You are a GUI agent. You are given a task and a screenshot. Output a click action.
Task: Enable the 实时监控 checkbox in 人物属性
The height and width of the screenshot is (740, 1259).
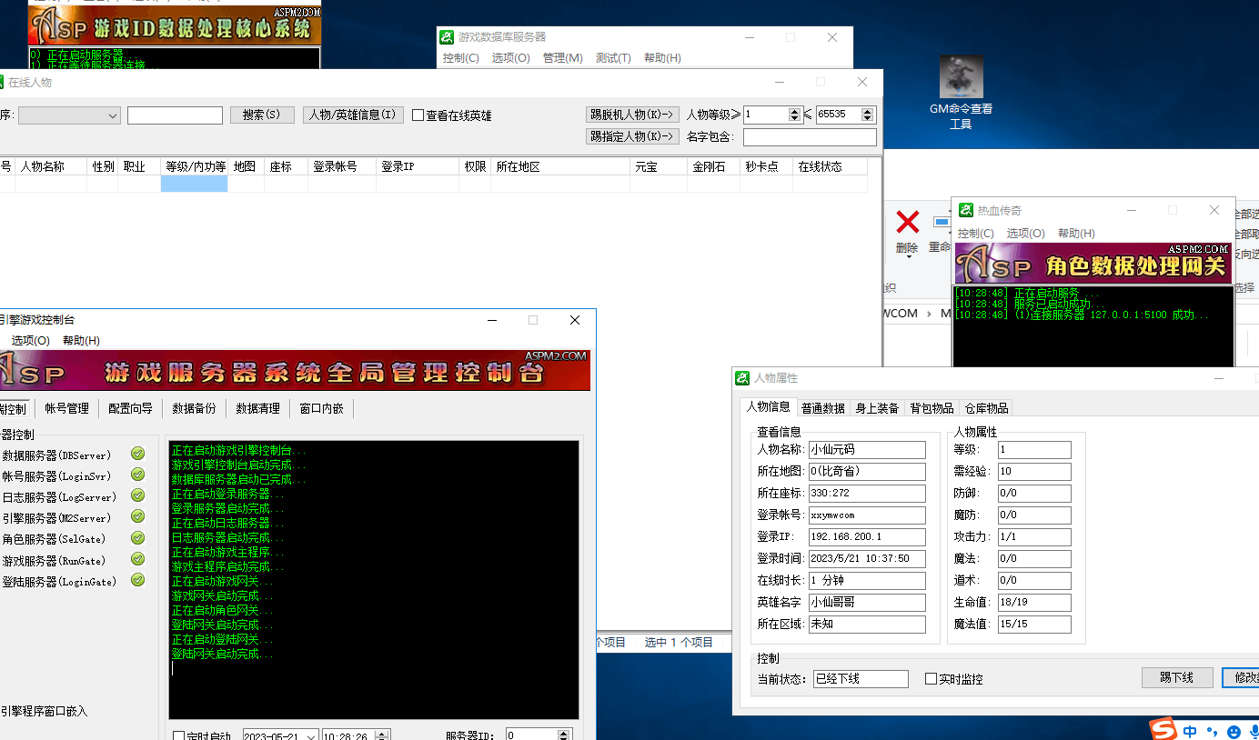click(931, 679)
